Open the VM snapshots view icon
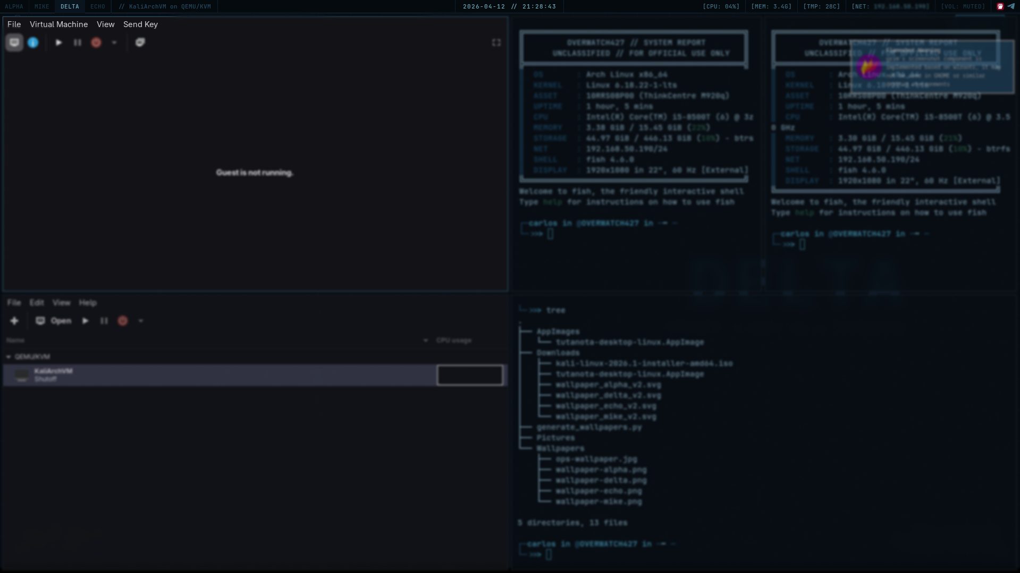Viewport: 1020px width, 573px height. tap(140, 42)
